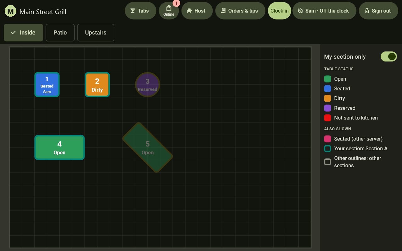This screenshot has width=402, height=251.
Task: Click the Main Street Grill logo badge
Action: 10,11
